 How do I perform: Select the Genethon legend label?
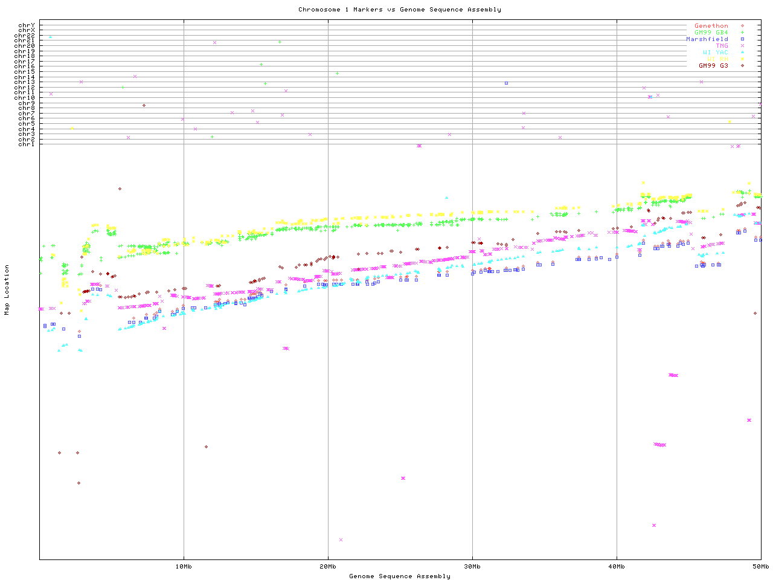pos(711,26)
